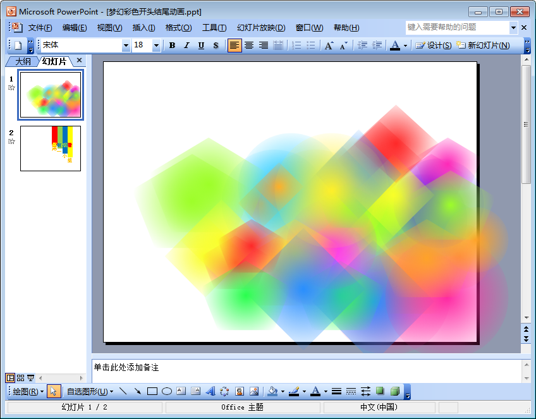Toggle Bold formatting
Screen dimensions: 536x419
(173, 45)
